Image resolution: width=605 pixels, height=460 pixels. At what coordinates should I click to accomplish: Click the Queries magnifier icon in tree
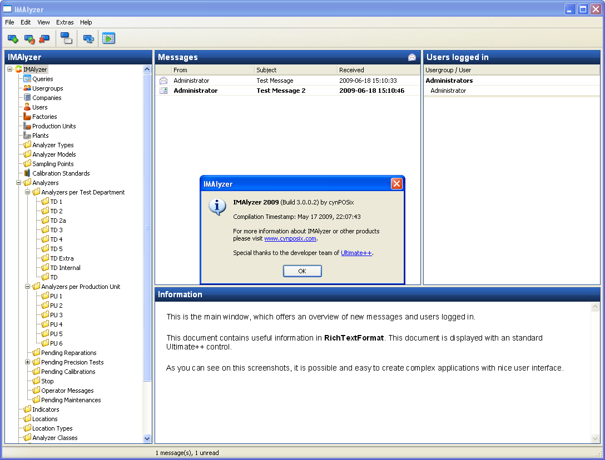27,79
